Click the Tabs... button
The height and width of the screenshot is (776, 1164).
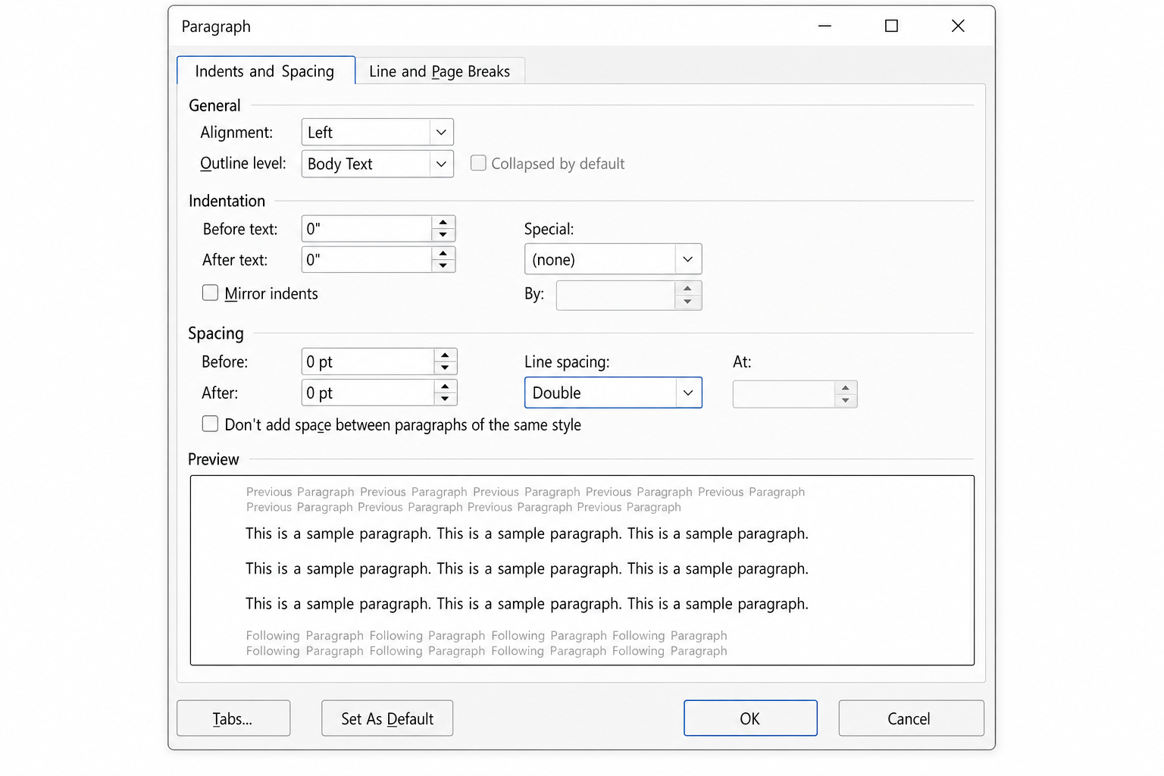coord(233,718)
